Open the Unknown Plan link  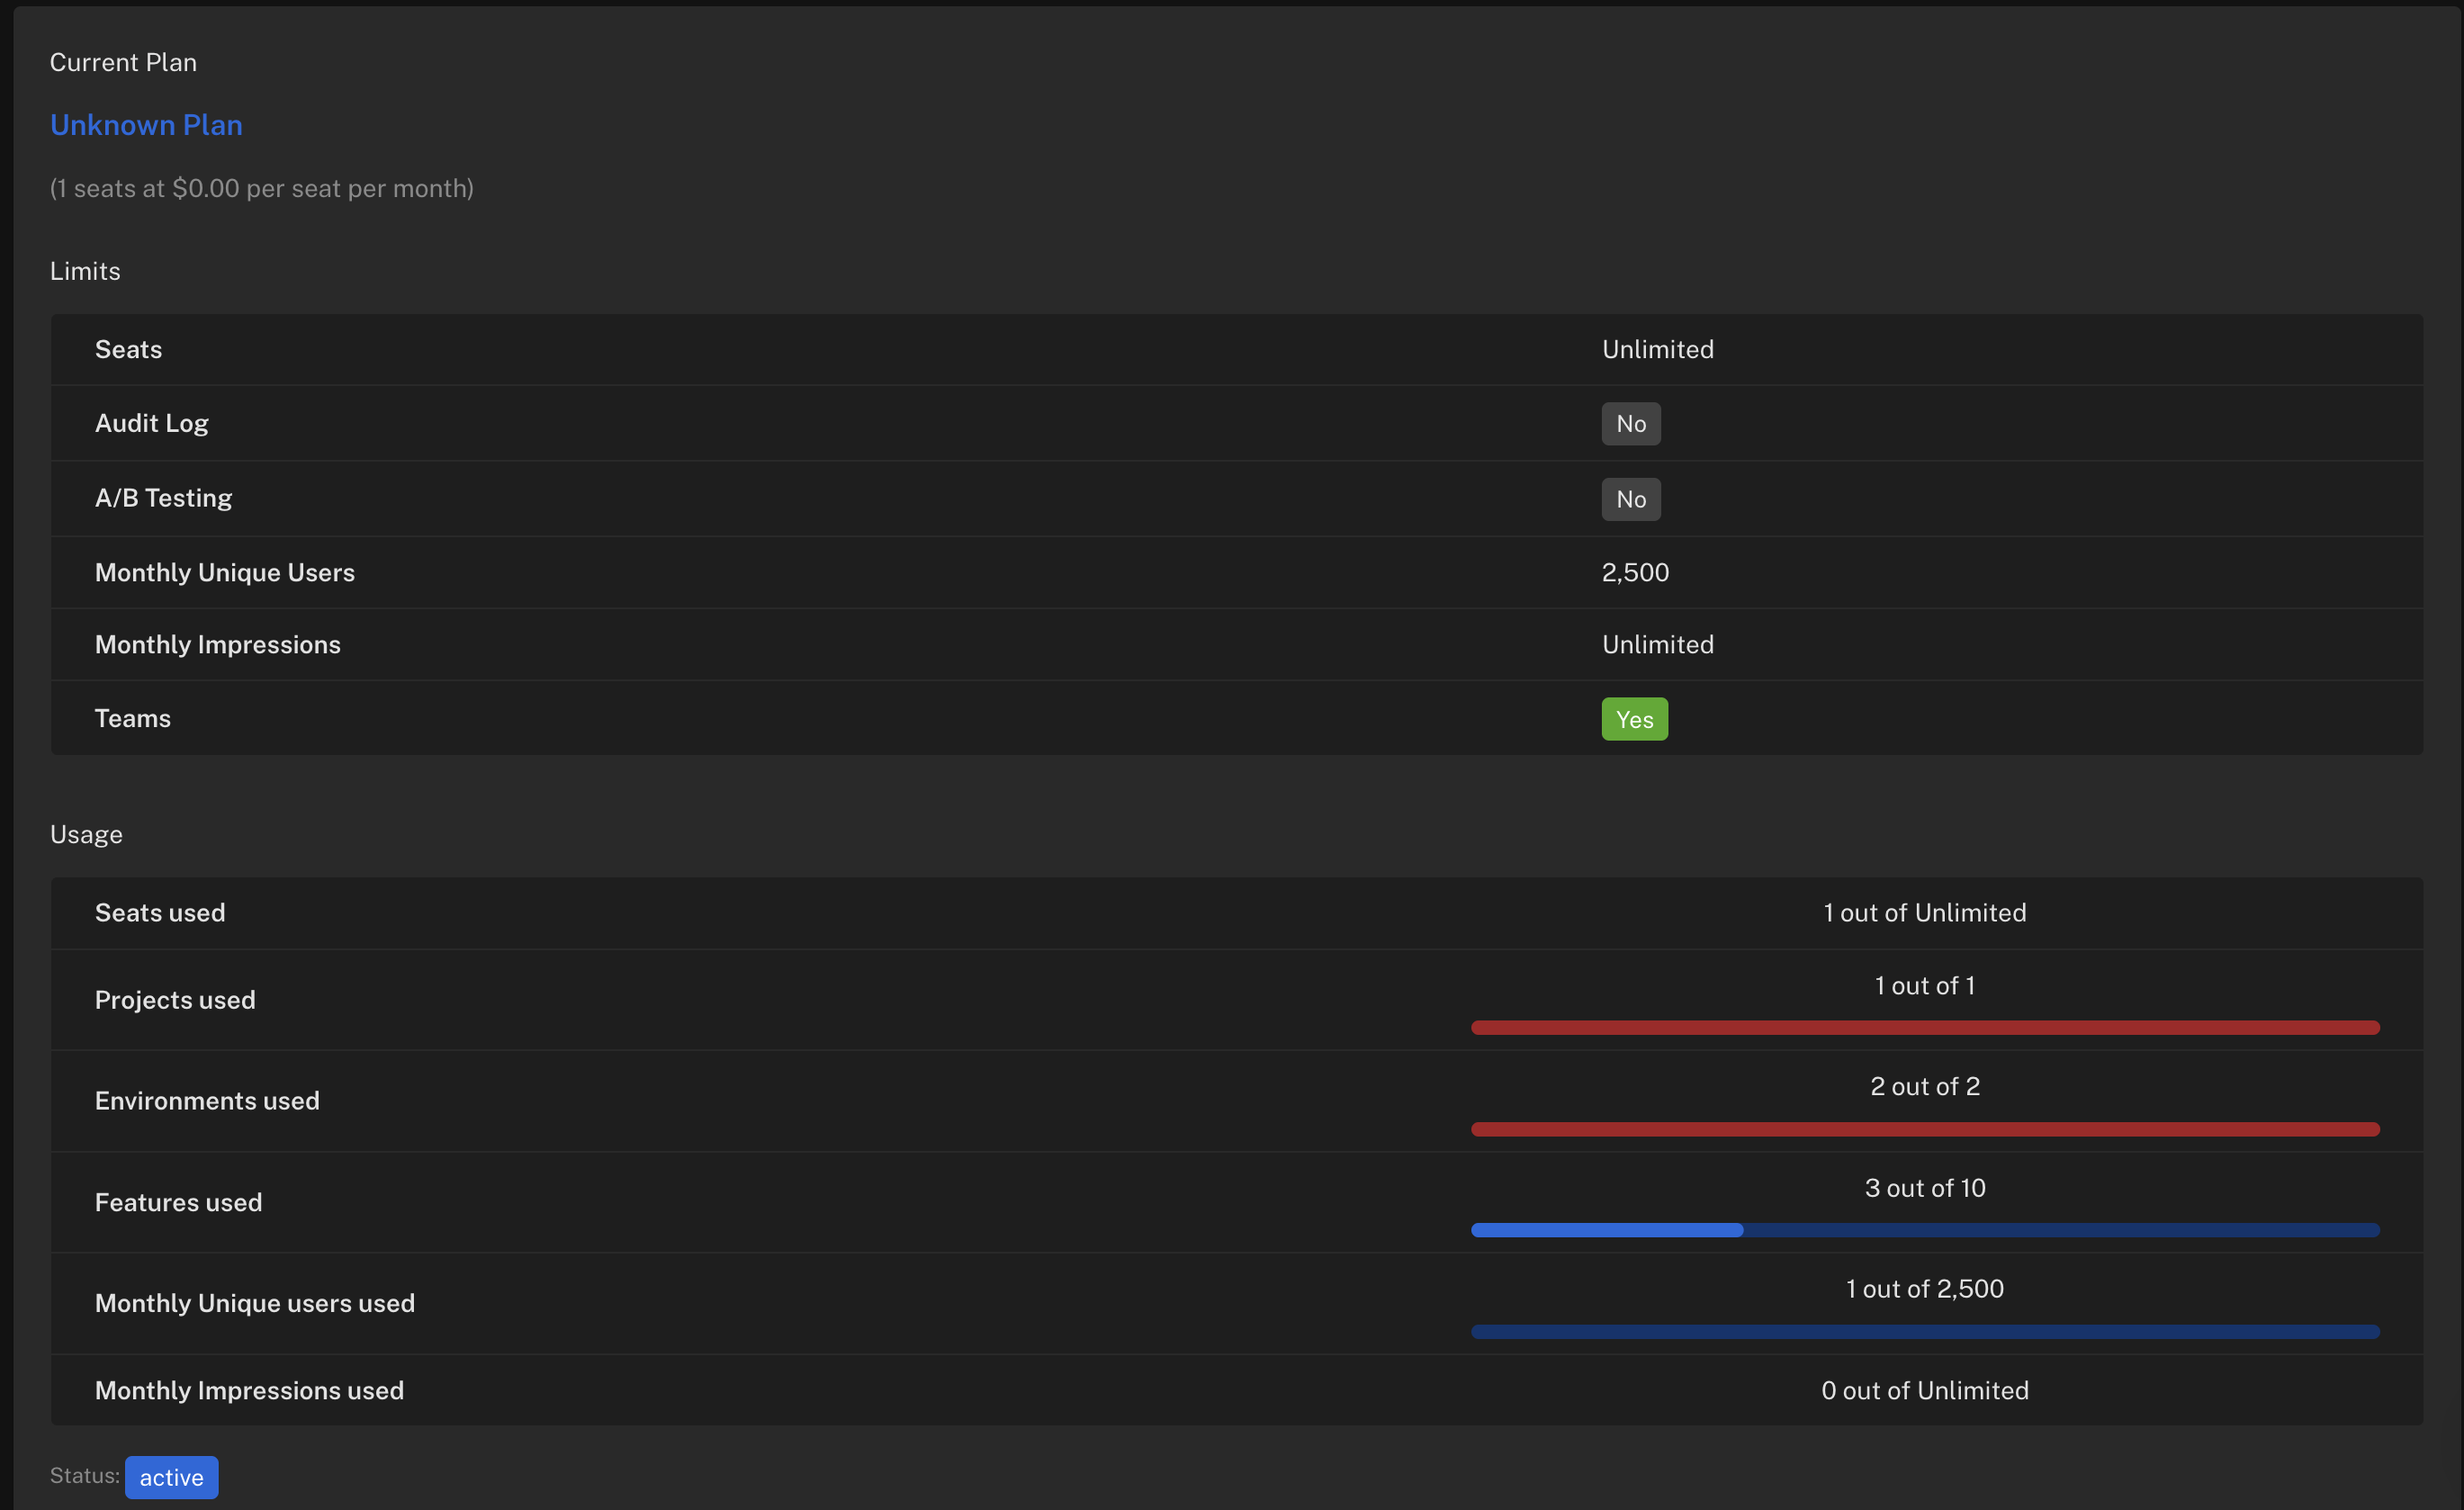pos(146,124)
